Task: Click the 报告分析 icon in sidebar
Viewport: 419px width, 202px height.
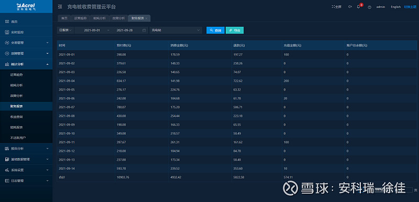Action: [x=7, y=149]
